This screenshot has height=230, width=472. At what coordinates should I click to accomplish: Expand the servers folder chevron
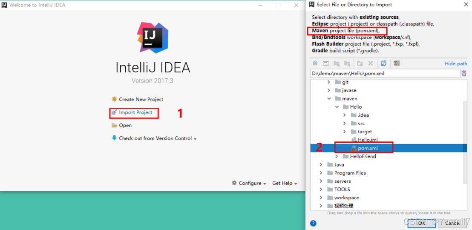(321, 181)
